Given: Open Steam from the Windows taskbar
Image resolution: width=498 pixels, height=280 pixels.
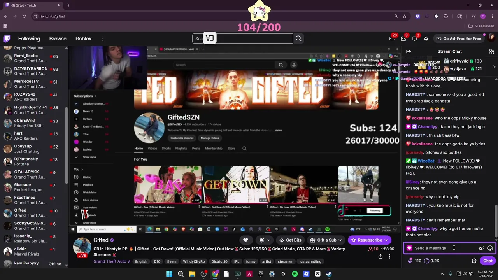Looking at the screenshot, I should [329, 274].
